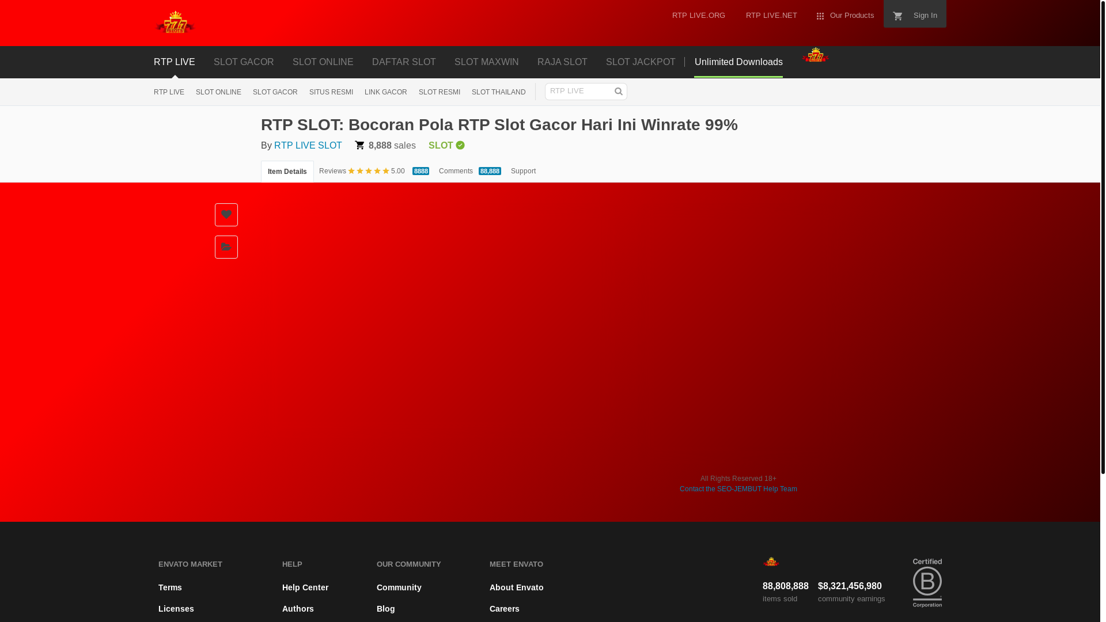
Task: Open LINK GACOR sub-navigation link
Action: click(385, 92)
